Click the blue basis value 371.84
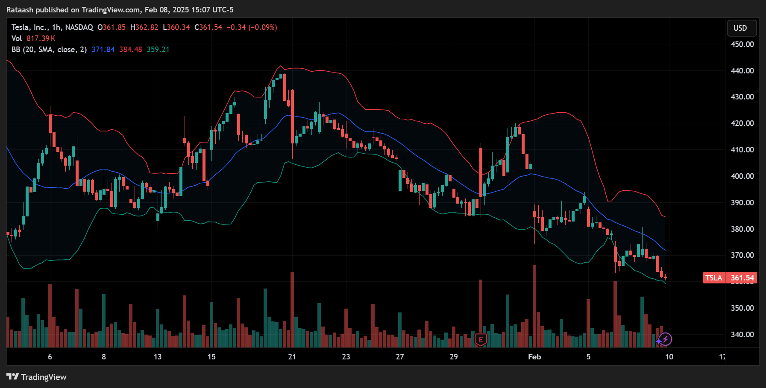 click(103, 50)
